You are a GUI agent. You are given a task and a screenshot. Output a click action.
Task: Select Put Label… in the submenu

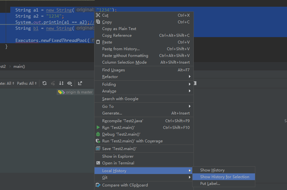[x=224, y=183]
